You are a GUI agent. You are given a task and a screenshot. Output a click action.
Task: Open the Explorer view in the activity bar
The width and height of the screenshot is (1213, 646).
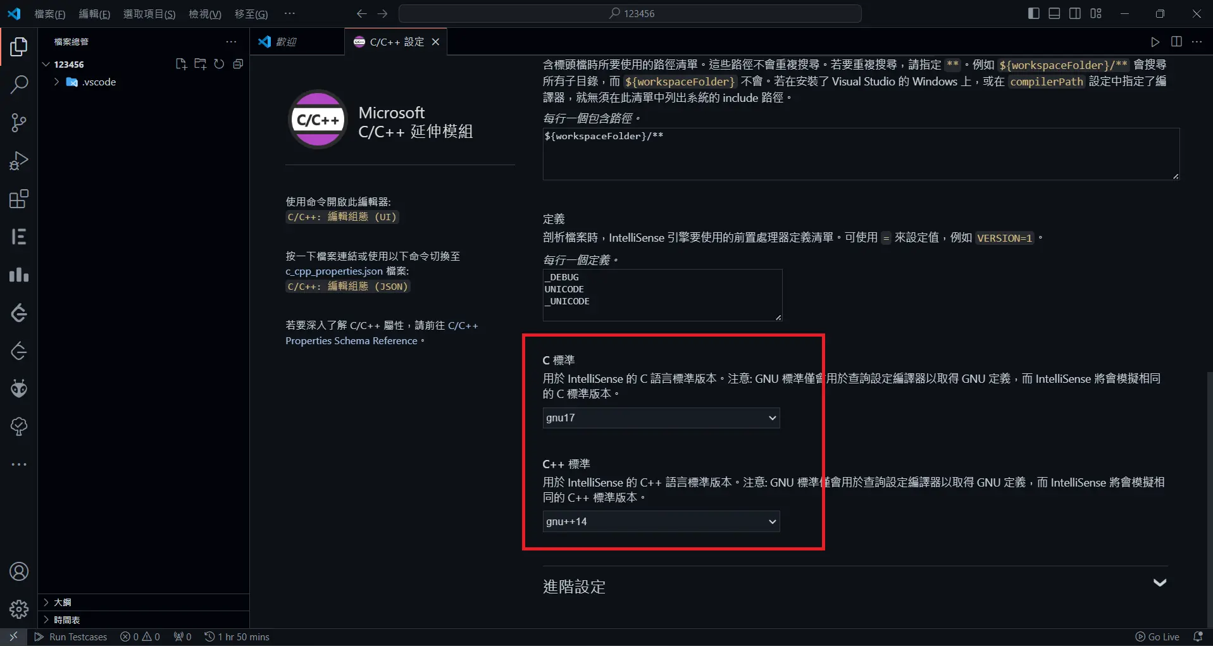click(18, 46)
